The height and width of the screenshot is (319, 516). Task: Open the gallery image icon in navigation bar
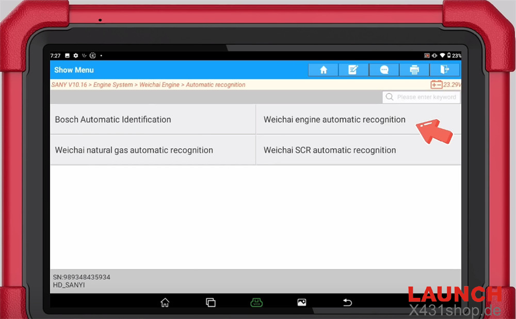tap(302, 303)
